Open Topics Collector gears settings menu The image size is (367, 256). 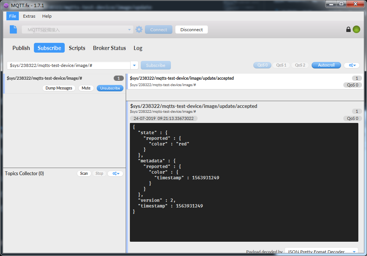pyautogui.click(x=116, y=173)
